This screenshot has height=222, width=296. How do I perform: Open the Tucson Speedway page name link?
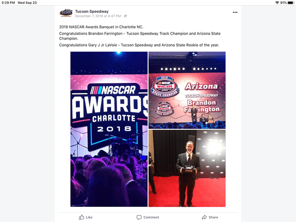(x=92, y=11)
